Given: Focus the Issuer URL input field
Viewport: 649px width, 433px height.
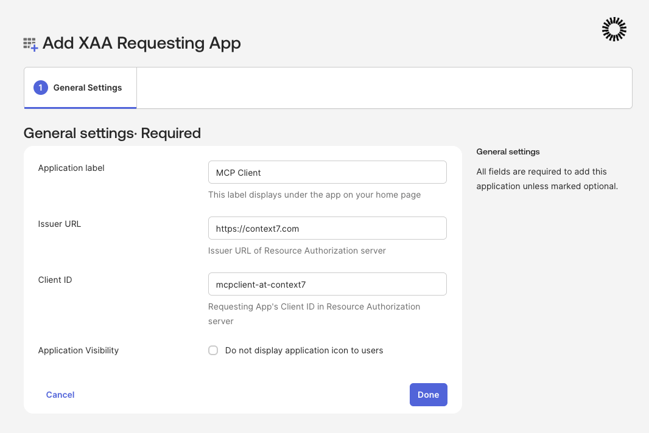Looking at the screenshot, I should tap(327, 228).
